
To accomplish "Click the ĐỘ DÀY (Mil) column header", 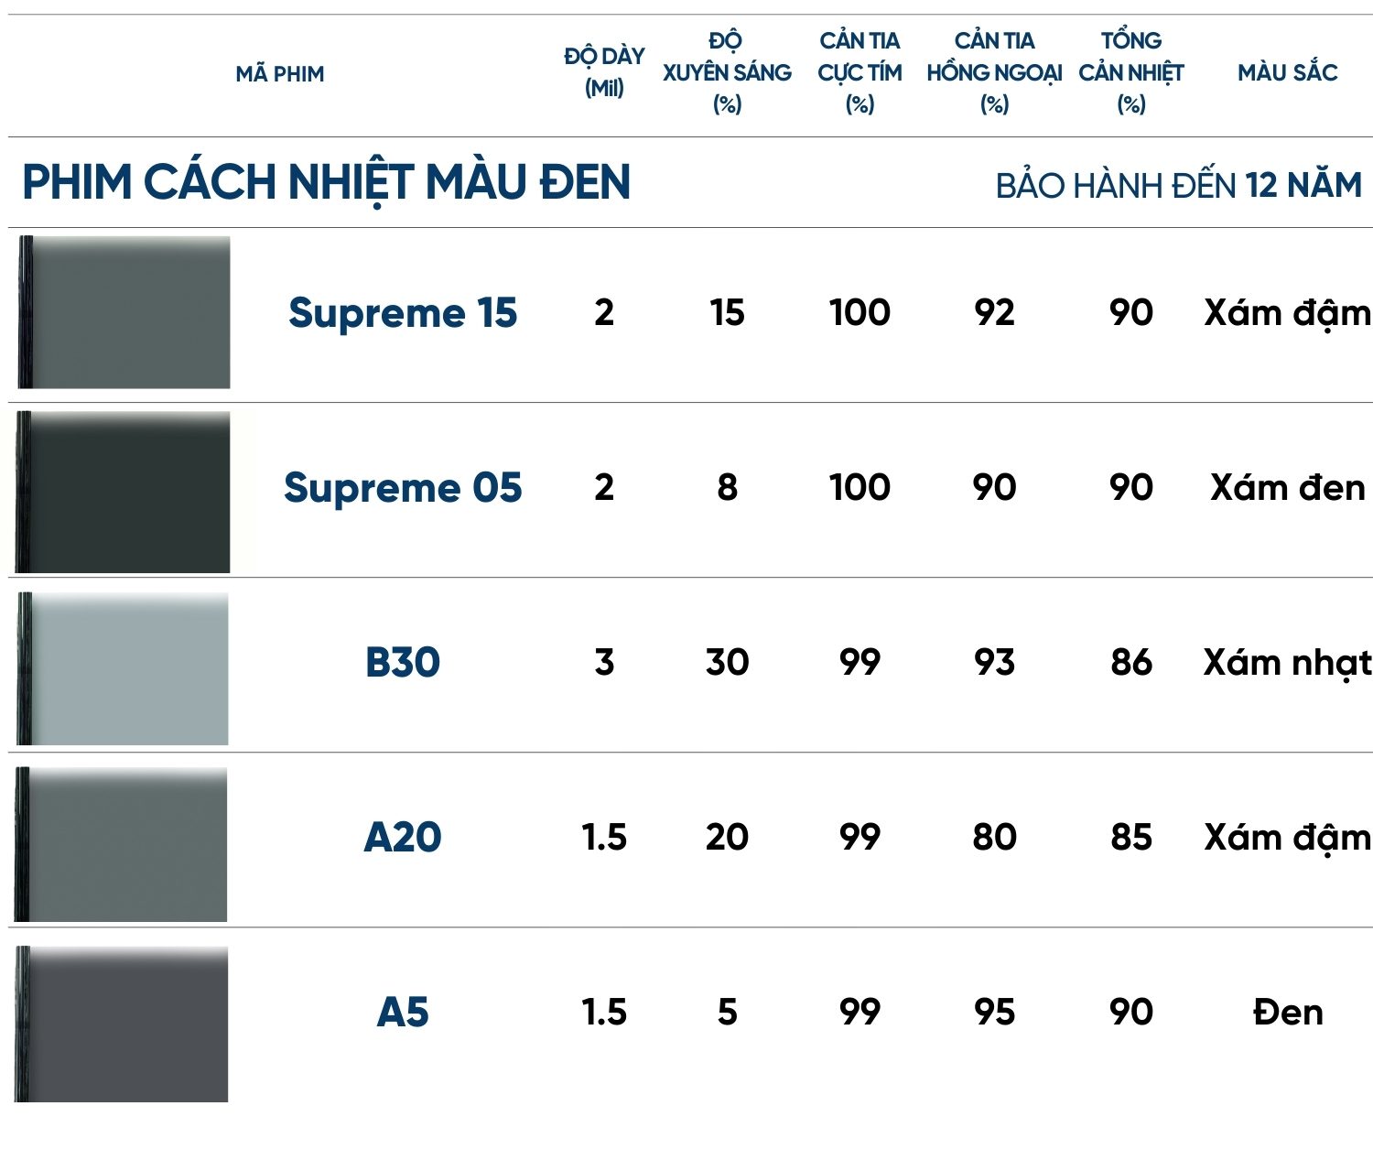I will 604,71.
